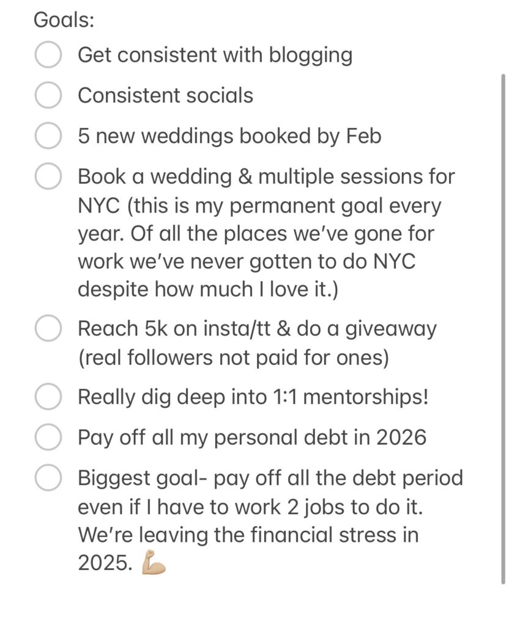Tick the 'Biggest goal' checklist circle
Image resolution: width=509 pixels, height=627 pixels.
point(48,478)
